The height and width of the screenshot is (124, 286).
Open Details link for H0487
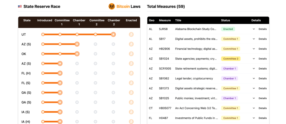262,118
